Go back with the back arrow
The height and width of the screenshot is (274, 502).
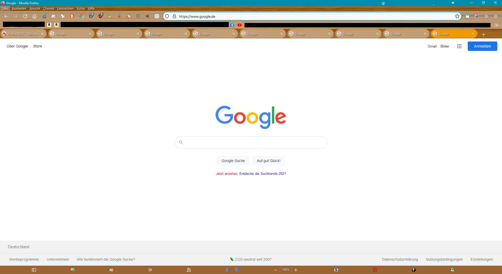[6, 16]
